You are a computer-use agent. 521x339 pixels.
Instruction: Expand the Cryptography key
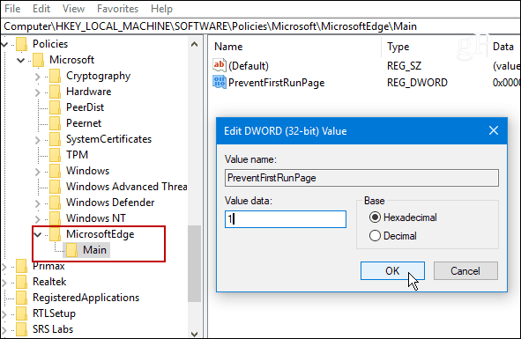point(38,77)
